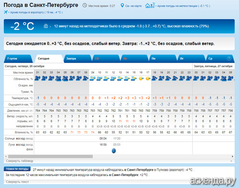Viewport: 239px width, 188px height.
Task: Click the map pin icon
Action: (x=122, y=5)
